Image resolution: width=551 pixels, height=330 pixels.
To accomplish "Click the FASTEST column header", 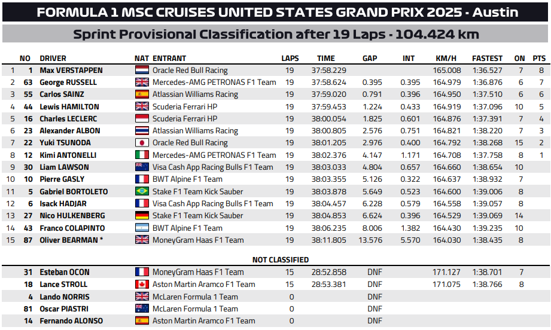I will [487, 59].
